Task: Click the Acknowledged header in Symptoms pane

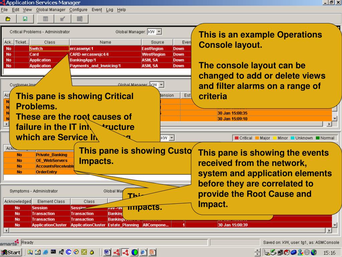Action: pyautogui.click(x=17, y=201)
